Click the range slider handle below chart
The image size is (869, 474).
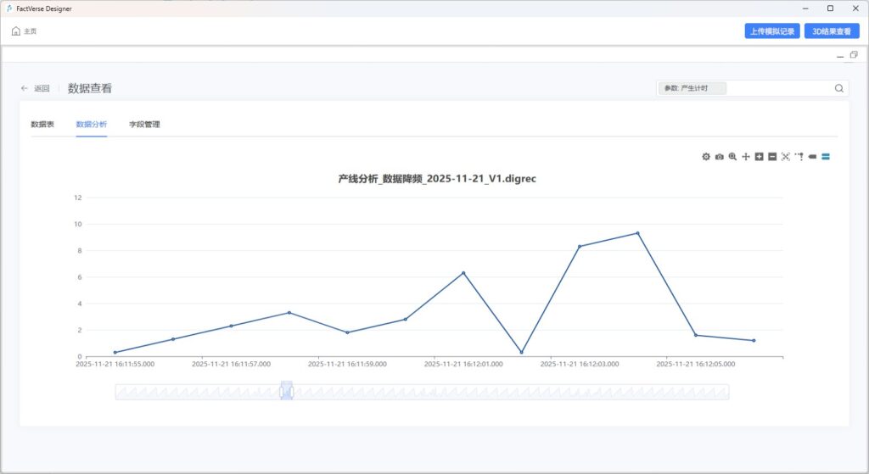tap(287, 391)
